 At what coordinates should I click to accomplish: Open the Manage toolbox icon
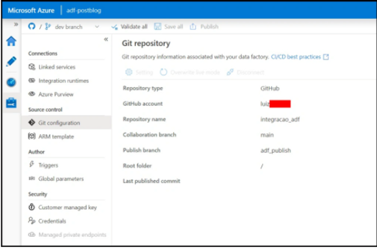coord(11,103)
